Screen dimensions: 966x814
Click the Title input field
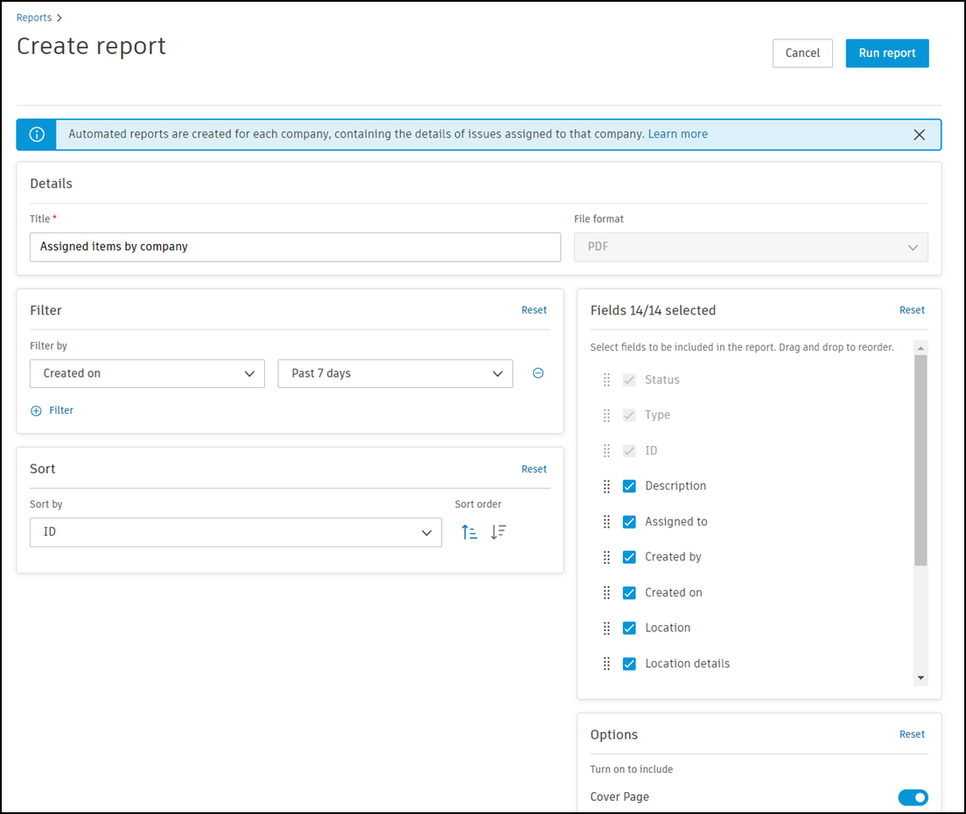point(295,247)
